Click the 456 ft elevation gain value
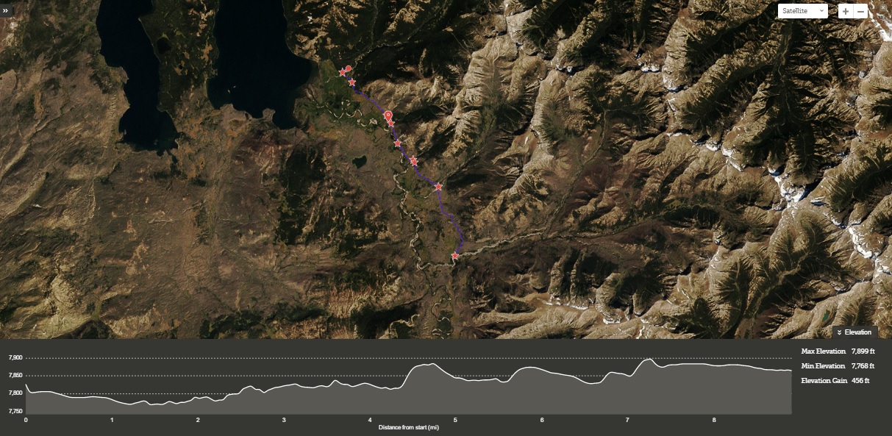892x436 pixels. coord(860,381)
